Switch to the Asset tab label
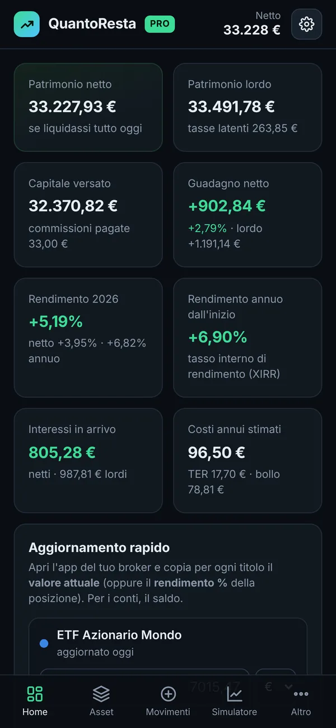336x728 pixels. (101, 712)
